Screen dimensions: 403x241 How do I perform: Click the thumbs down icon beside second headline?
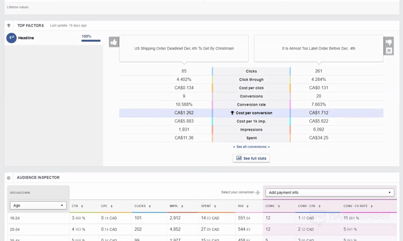pyautogui.click(x=389, y=42)
